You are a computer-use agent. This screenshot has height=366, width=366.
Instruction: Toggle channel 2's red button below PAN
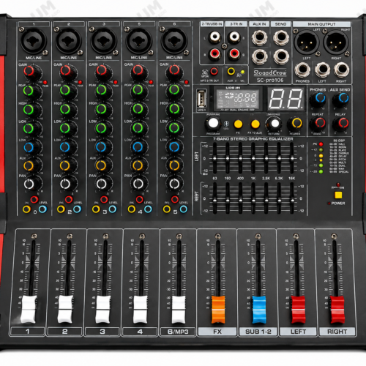pos(69,199)
